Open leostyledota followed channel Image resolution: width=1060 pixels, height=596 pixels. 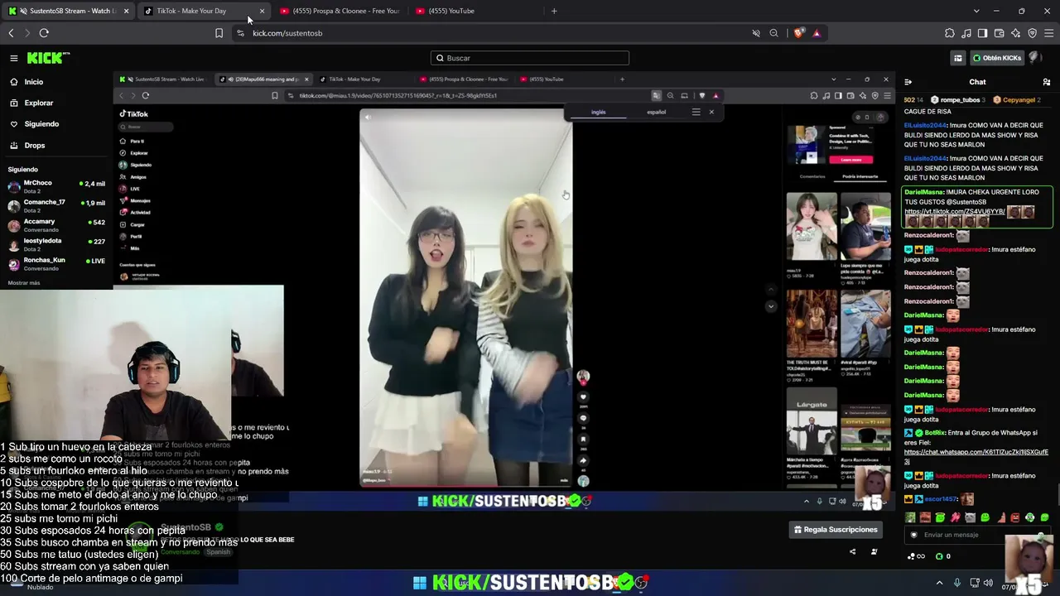tap(56, 244)
